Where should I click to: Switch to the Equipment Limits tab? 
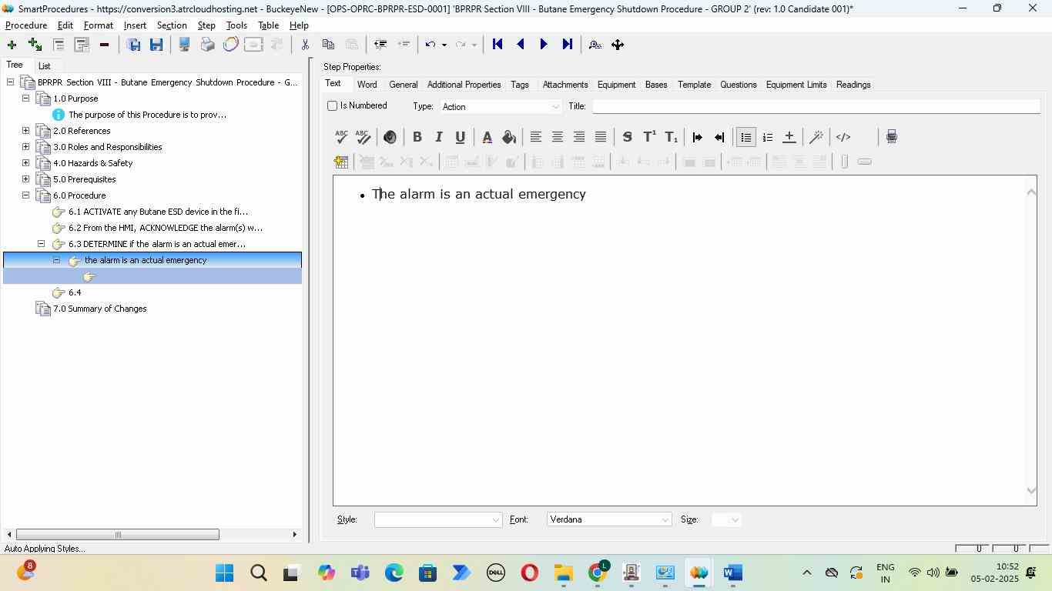click(796, 85)
